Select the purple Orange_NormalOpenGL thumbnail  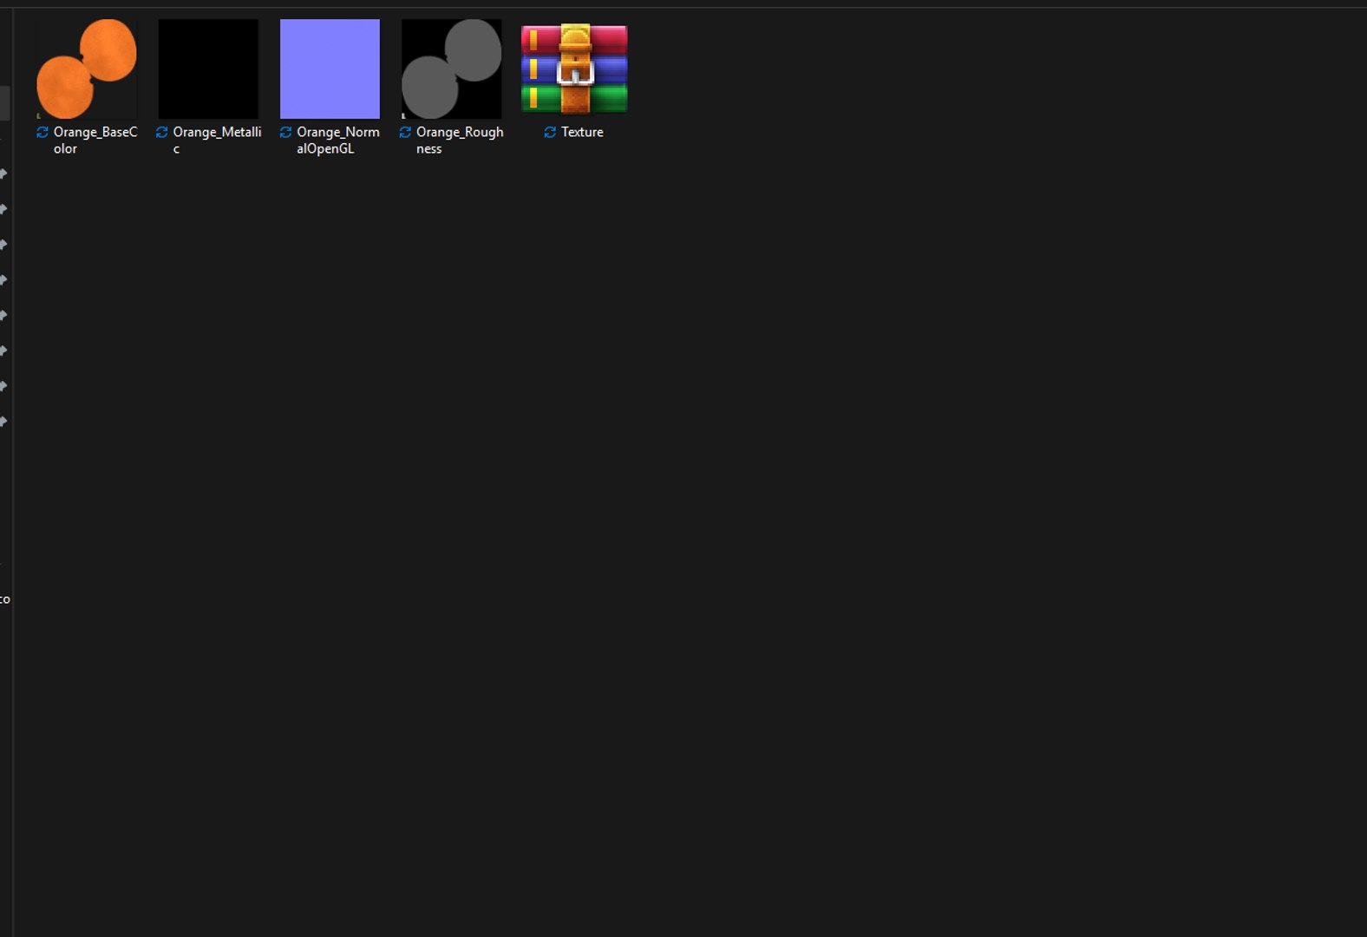(x=330, y=69)
